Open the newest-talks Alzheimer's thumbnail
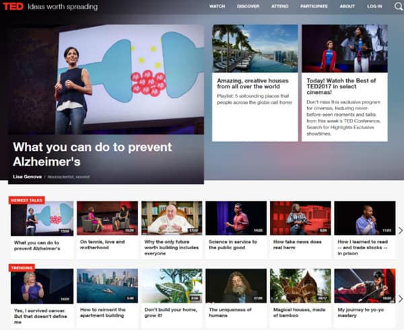404x330 pixels. (x=42, y=218)
